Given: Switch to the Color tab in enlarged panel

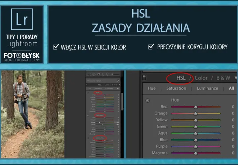Looking at the screenshot, I should pyautogui.click(x=201, y=78).
